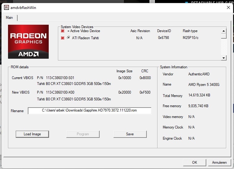Click the New VBIOS image size 0x20000
Image resolution: width=234 pixels, height=169 pixels.
click(x=125, y=92)
